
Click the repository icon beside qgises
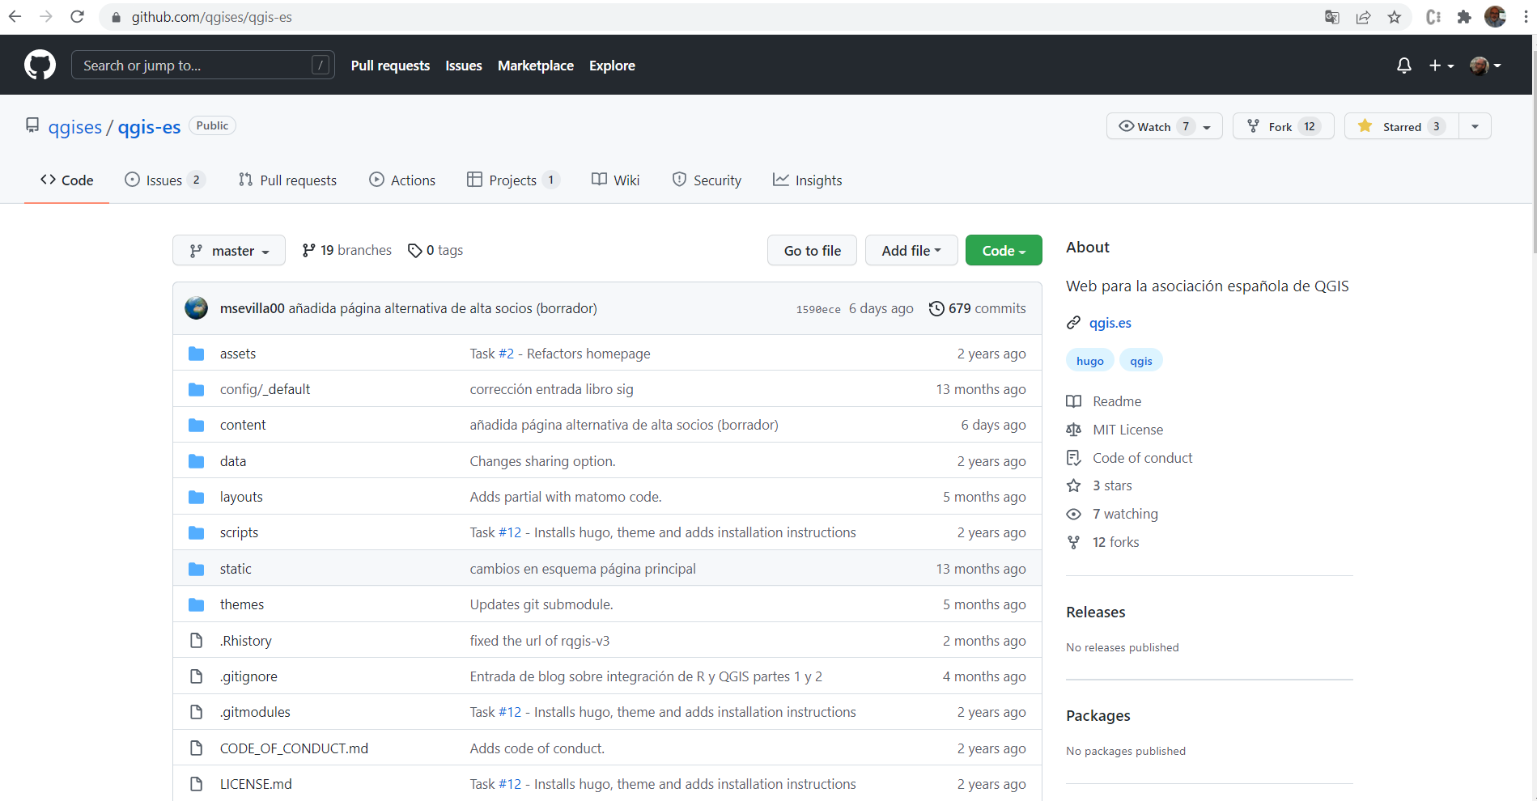pos(32,125)
